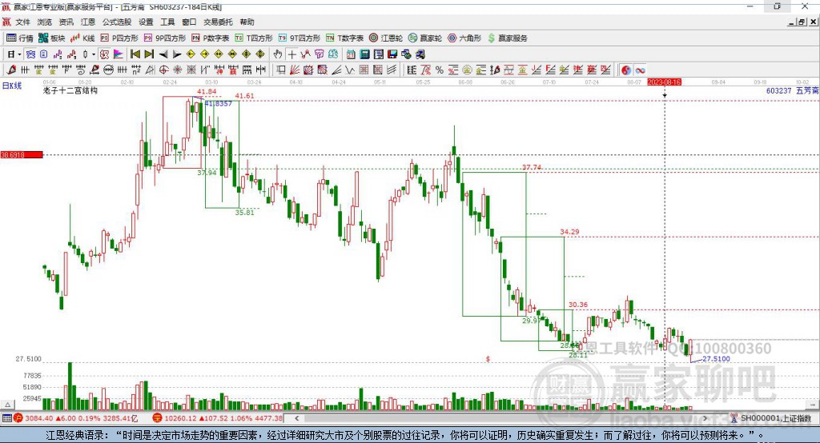Click the 老子十二宫结构 chart label

click(x=70, y=90)
